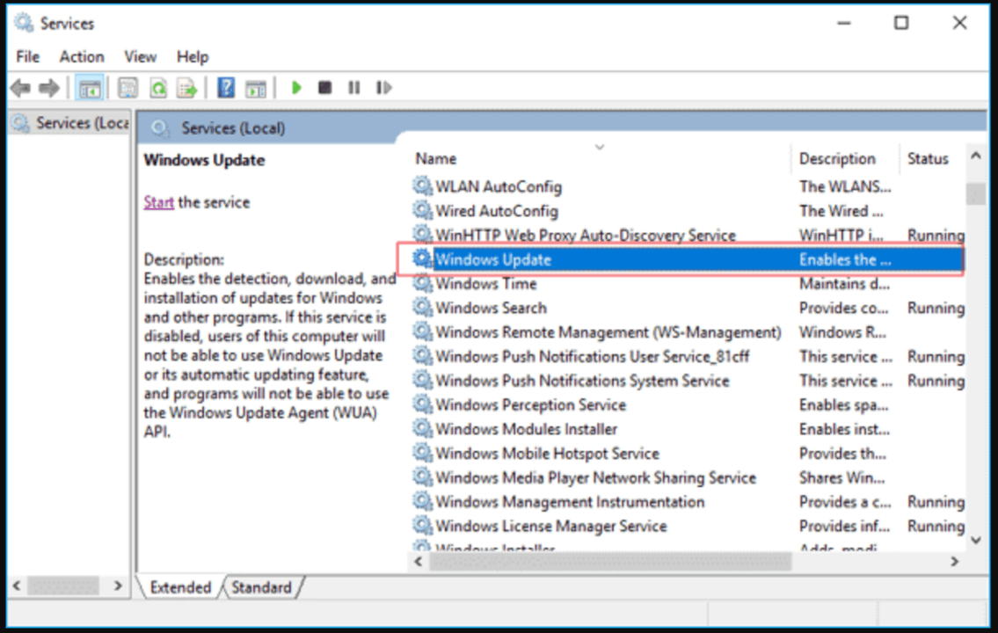
Task: Start the service using the green play icon
Action: point(296,87)
